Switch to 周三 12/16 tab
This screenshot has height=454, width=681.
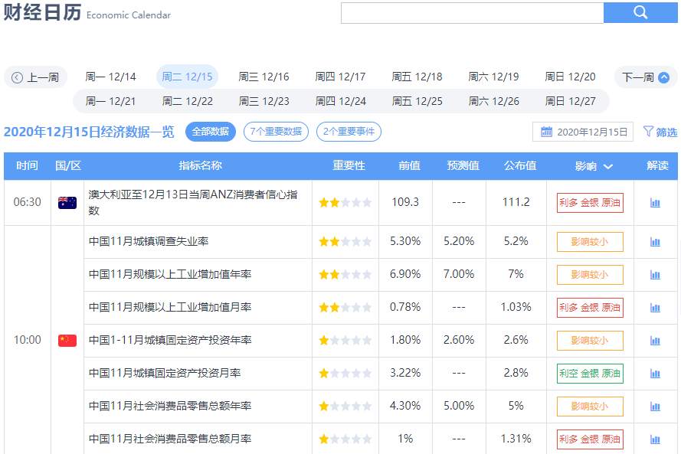pyautogui.click(x=264, y=77)
